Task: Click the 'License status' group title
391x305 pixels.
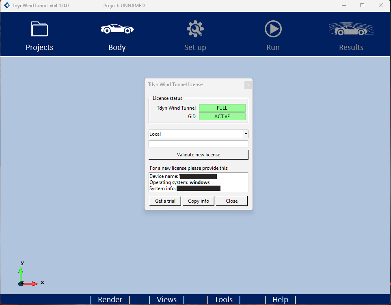Action: click(x=167, y=98)
